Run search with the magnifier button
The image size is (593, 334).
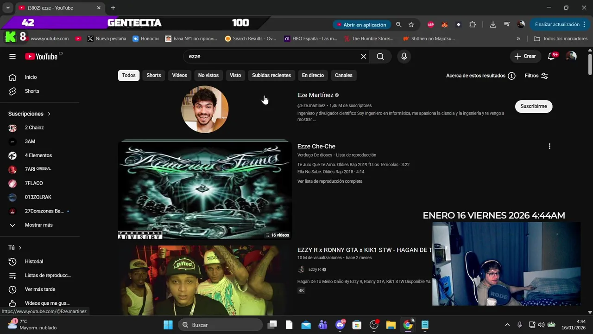(380, 56)
